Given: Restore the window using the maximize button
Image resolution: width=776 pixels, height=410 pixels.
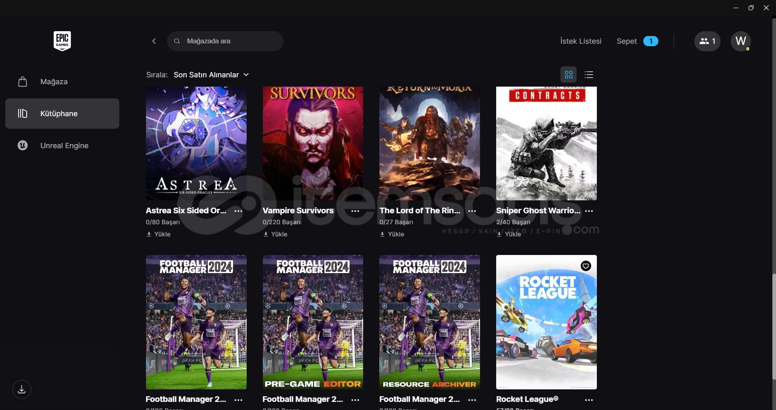Looking at the screenshot, I should pyautogui.click(x=751, y=8).
